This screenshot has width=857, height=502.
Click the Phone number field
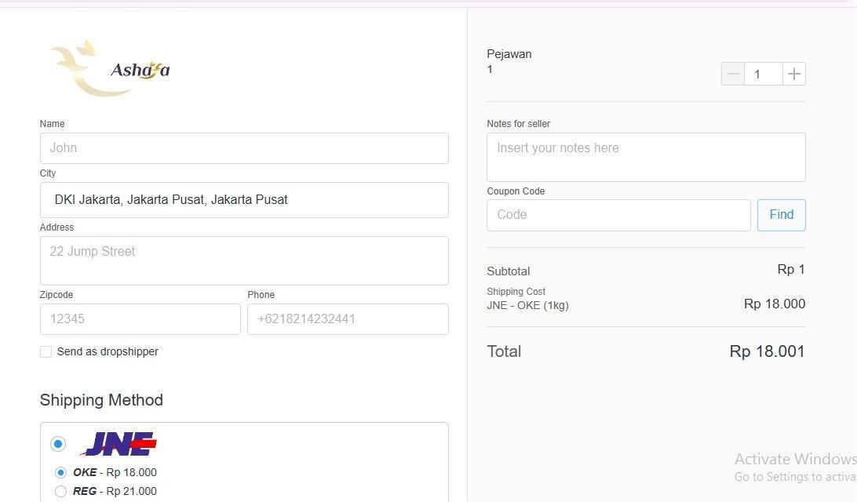coord(348,319)
